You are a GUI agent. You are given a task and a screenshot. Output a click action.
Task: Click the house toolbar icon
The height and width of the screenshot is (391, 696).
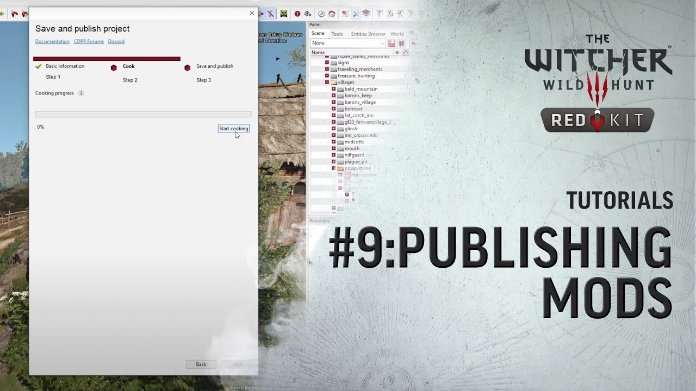[x=332, y=14]
